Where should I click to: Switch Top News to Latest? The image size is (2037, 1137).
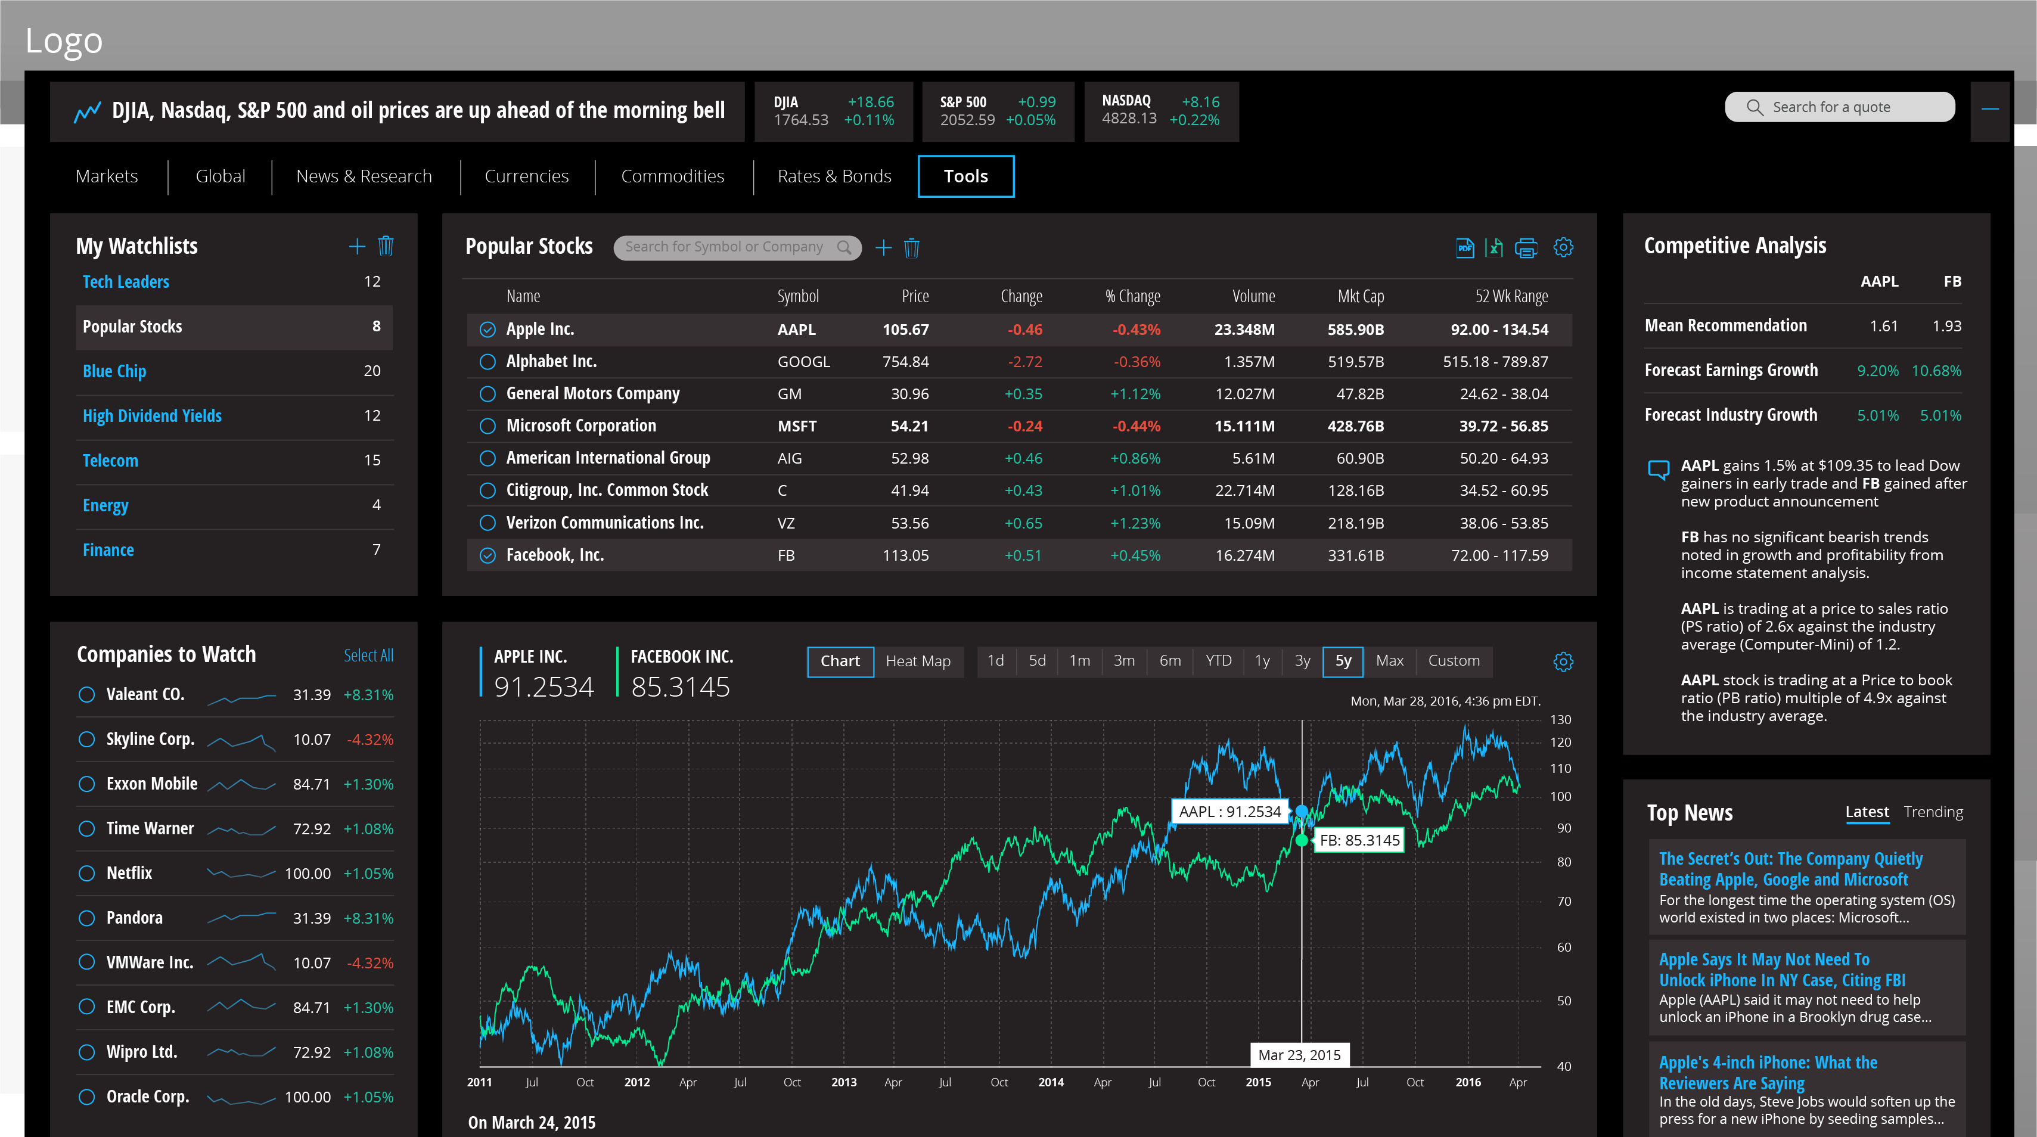click(1867, 812)
